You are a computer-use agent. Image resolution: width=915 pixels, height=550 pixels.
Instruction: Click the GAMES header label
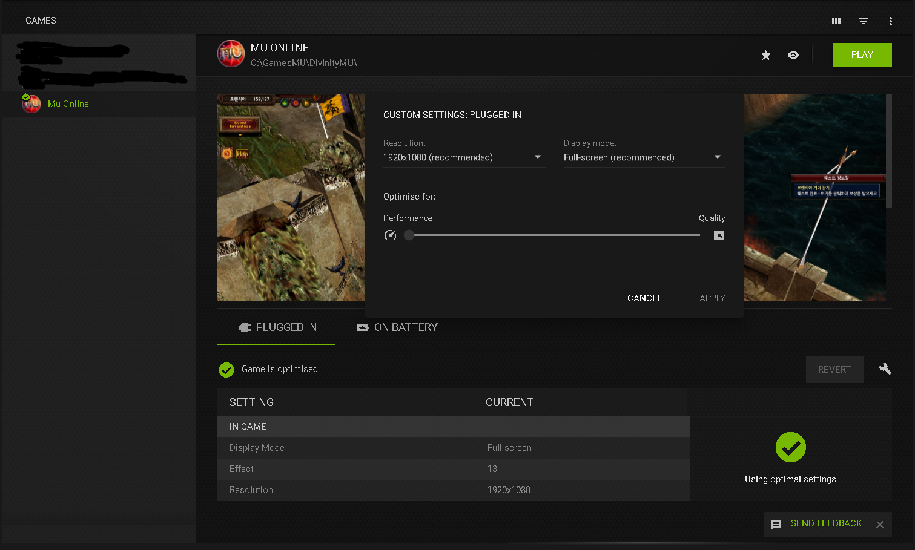pos(41,21)
